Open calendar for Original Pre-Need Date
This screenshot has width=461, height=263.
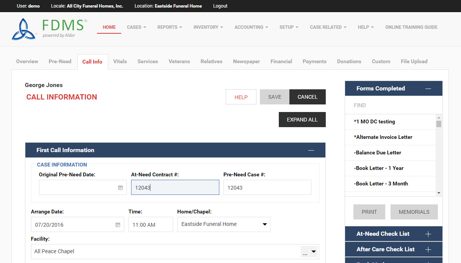120,188
